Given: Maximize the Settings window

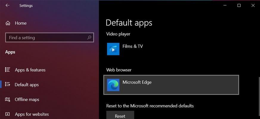Looking at the screenshot, I should pos(239,5).
